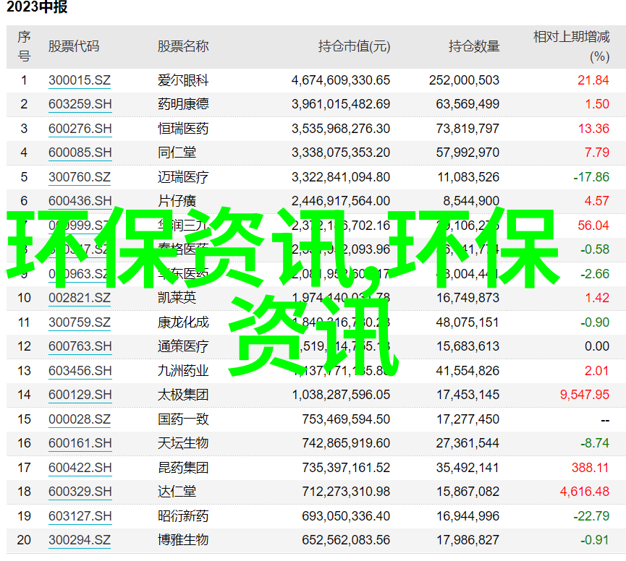Select the change value 388.11
This screenshot has width=626, height=561.
point(590,468)
